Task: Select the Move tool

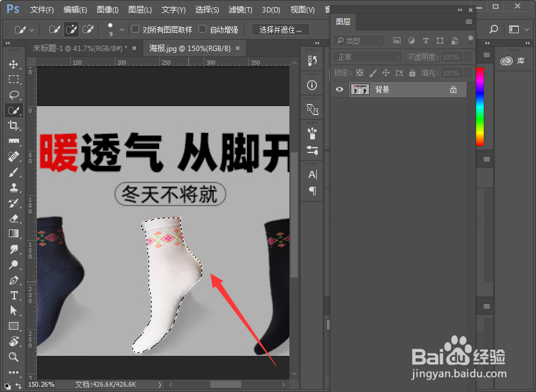Action: click(14, 65)
